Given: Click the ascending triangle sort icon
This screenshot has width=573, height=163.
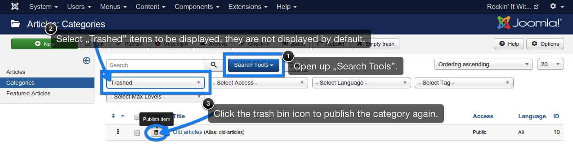Looking at the screenshot, I should pos(123,116).
